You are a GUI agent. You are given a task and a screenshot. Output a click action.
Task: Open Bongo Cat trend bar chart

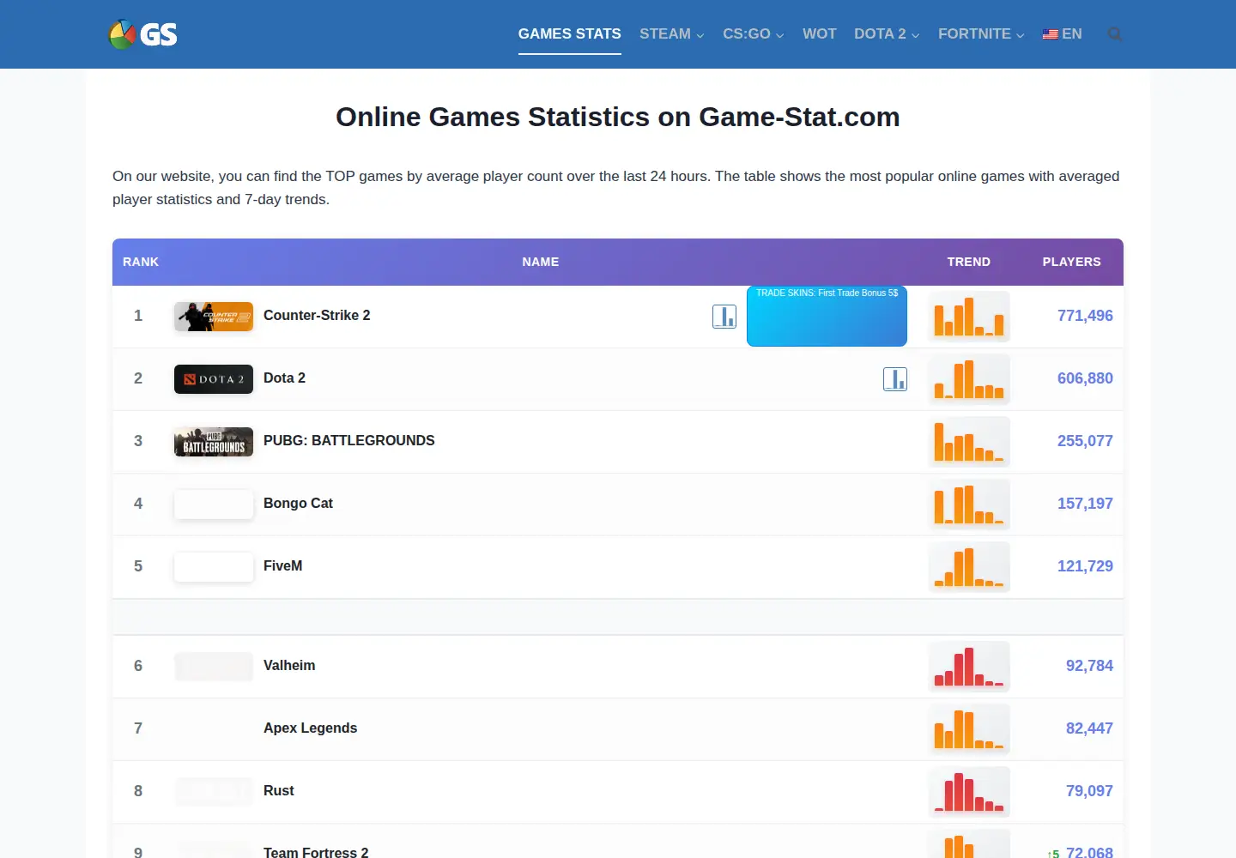pyautogui.click(x=969, y=505)
